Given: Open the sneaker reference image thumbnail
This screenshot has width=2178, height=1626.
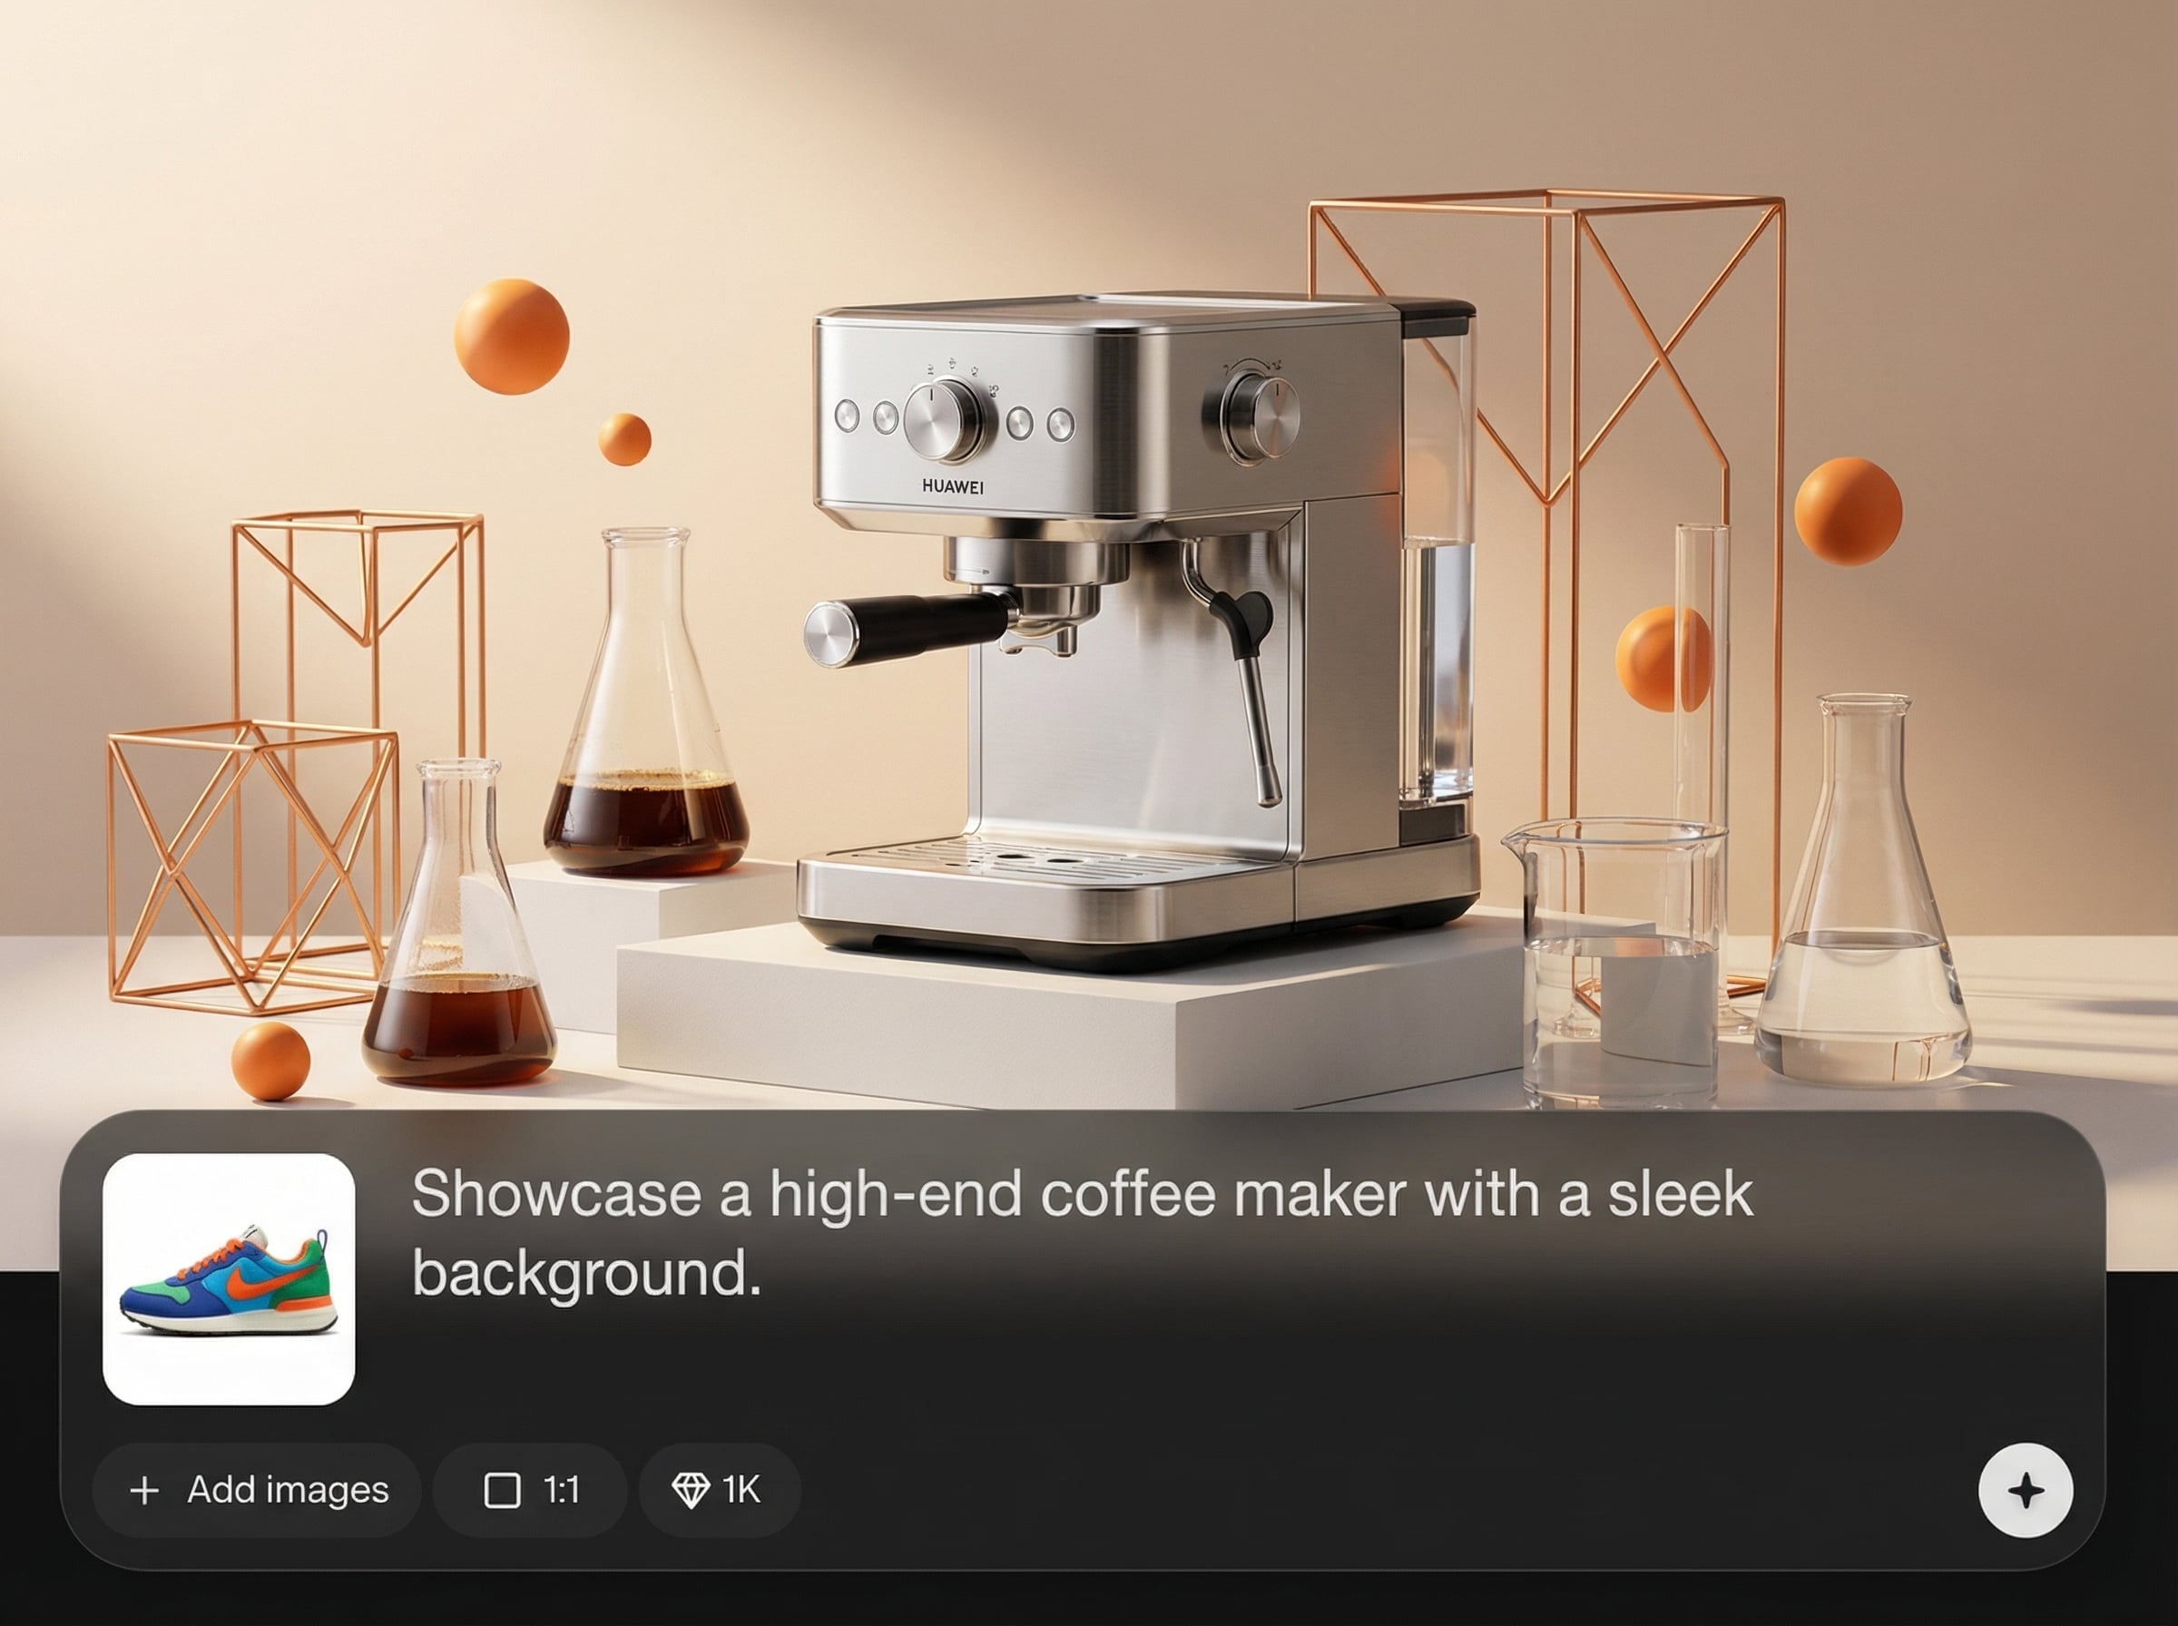Looking at the screenshot, I should tap(229, 1278).
